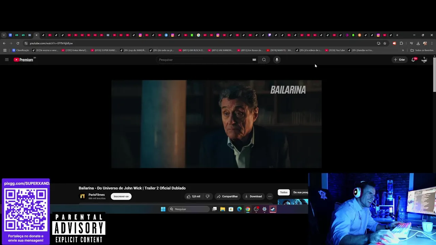Expand hidden bookmarks chevron
Screen dimensions: 436x245
403,50
